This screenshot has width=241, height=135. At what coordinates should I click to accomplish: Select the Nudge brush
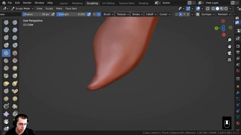click(6, 99)
